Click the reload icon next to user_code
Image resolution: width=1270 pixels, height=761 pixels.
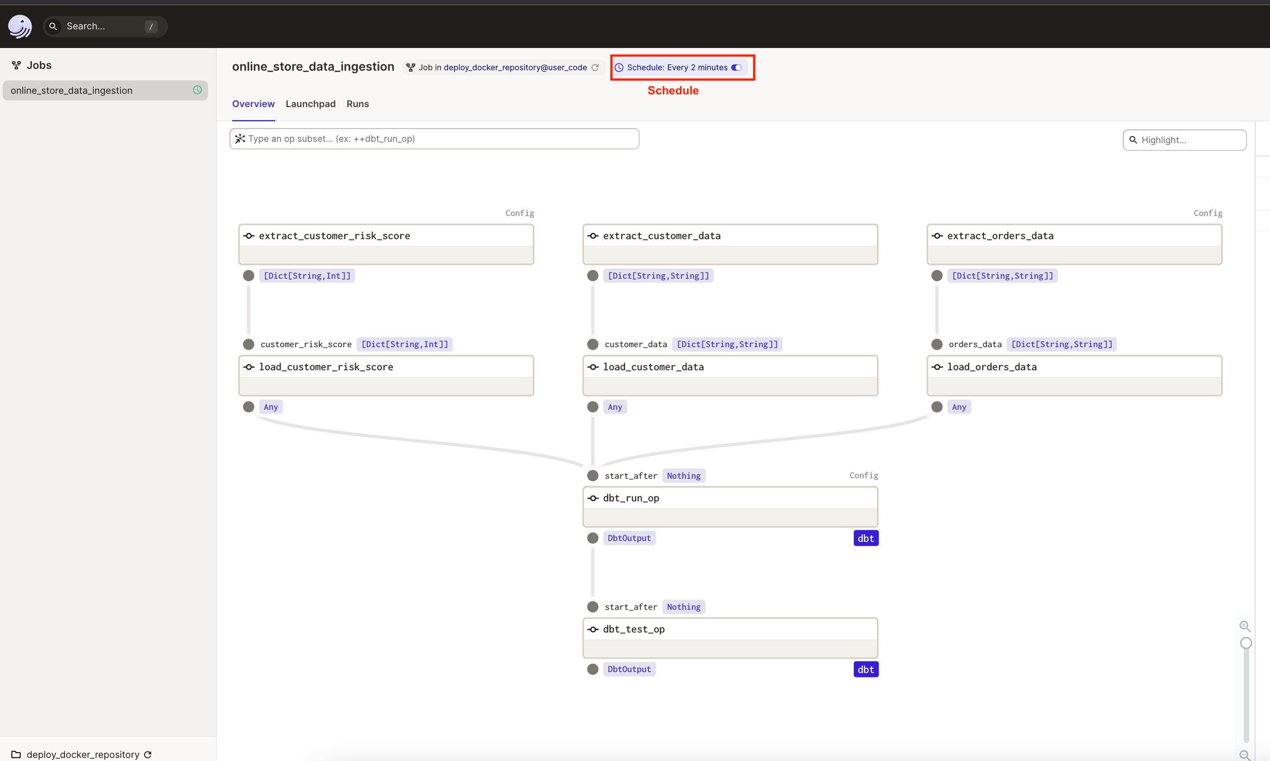pos(595,68)
